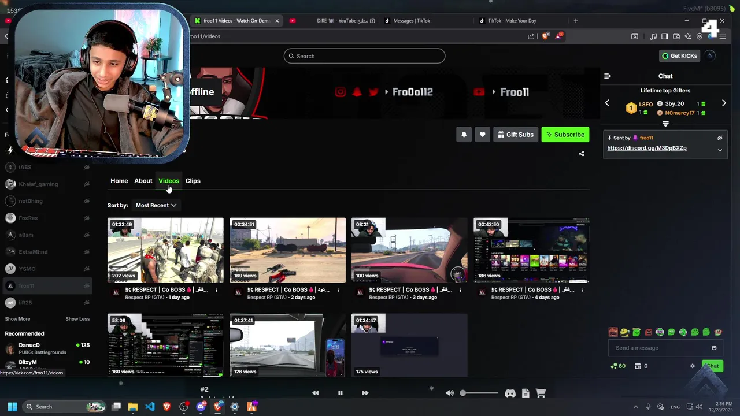
Task: Open the Brave wallet icon
Action: coord(676,36)
